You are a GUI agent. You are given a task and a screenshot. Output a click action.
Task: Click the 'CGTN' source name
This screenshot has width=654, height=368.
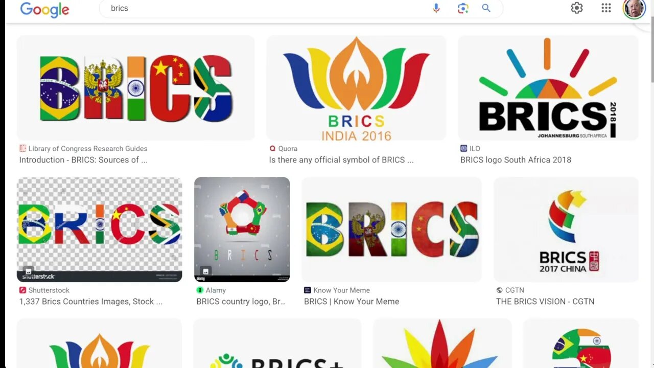515,290
